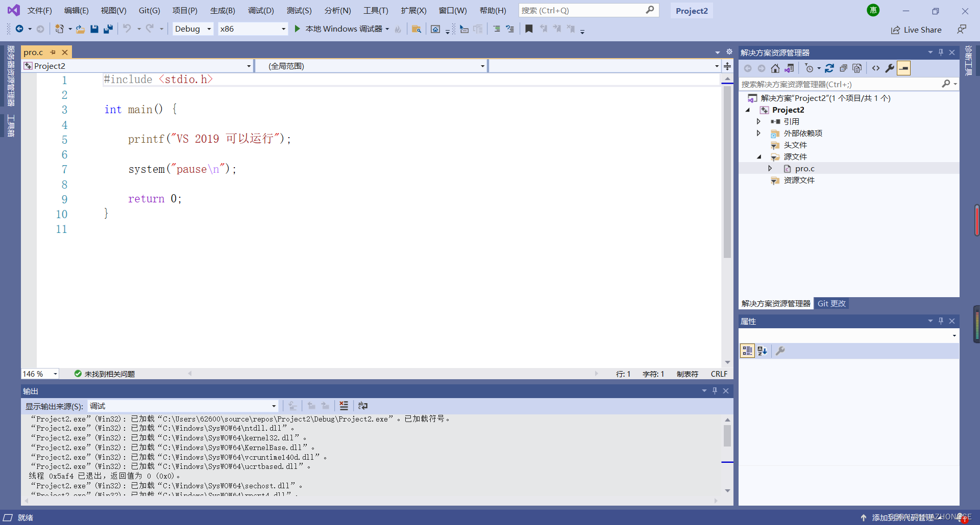980x525 pixels.
Task: Collapse all nodes in Solution Explorer
Action: 843,68
